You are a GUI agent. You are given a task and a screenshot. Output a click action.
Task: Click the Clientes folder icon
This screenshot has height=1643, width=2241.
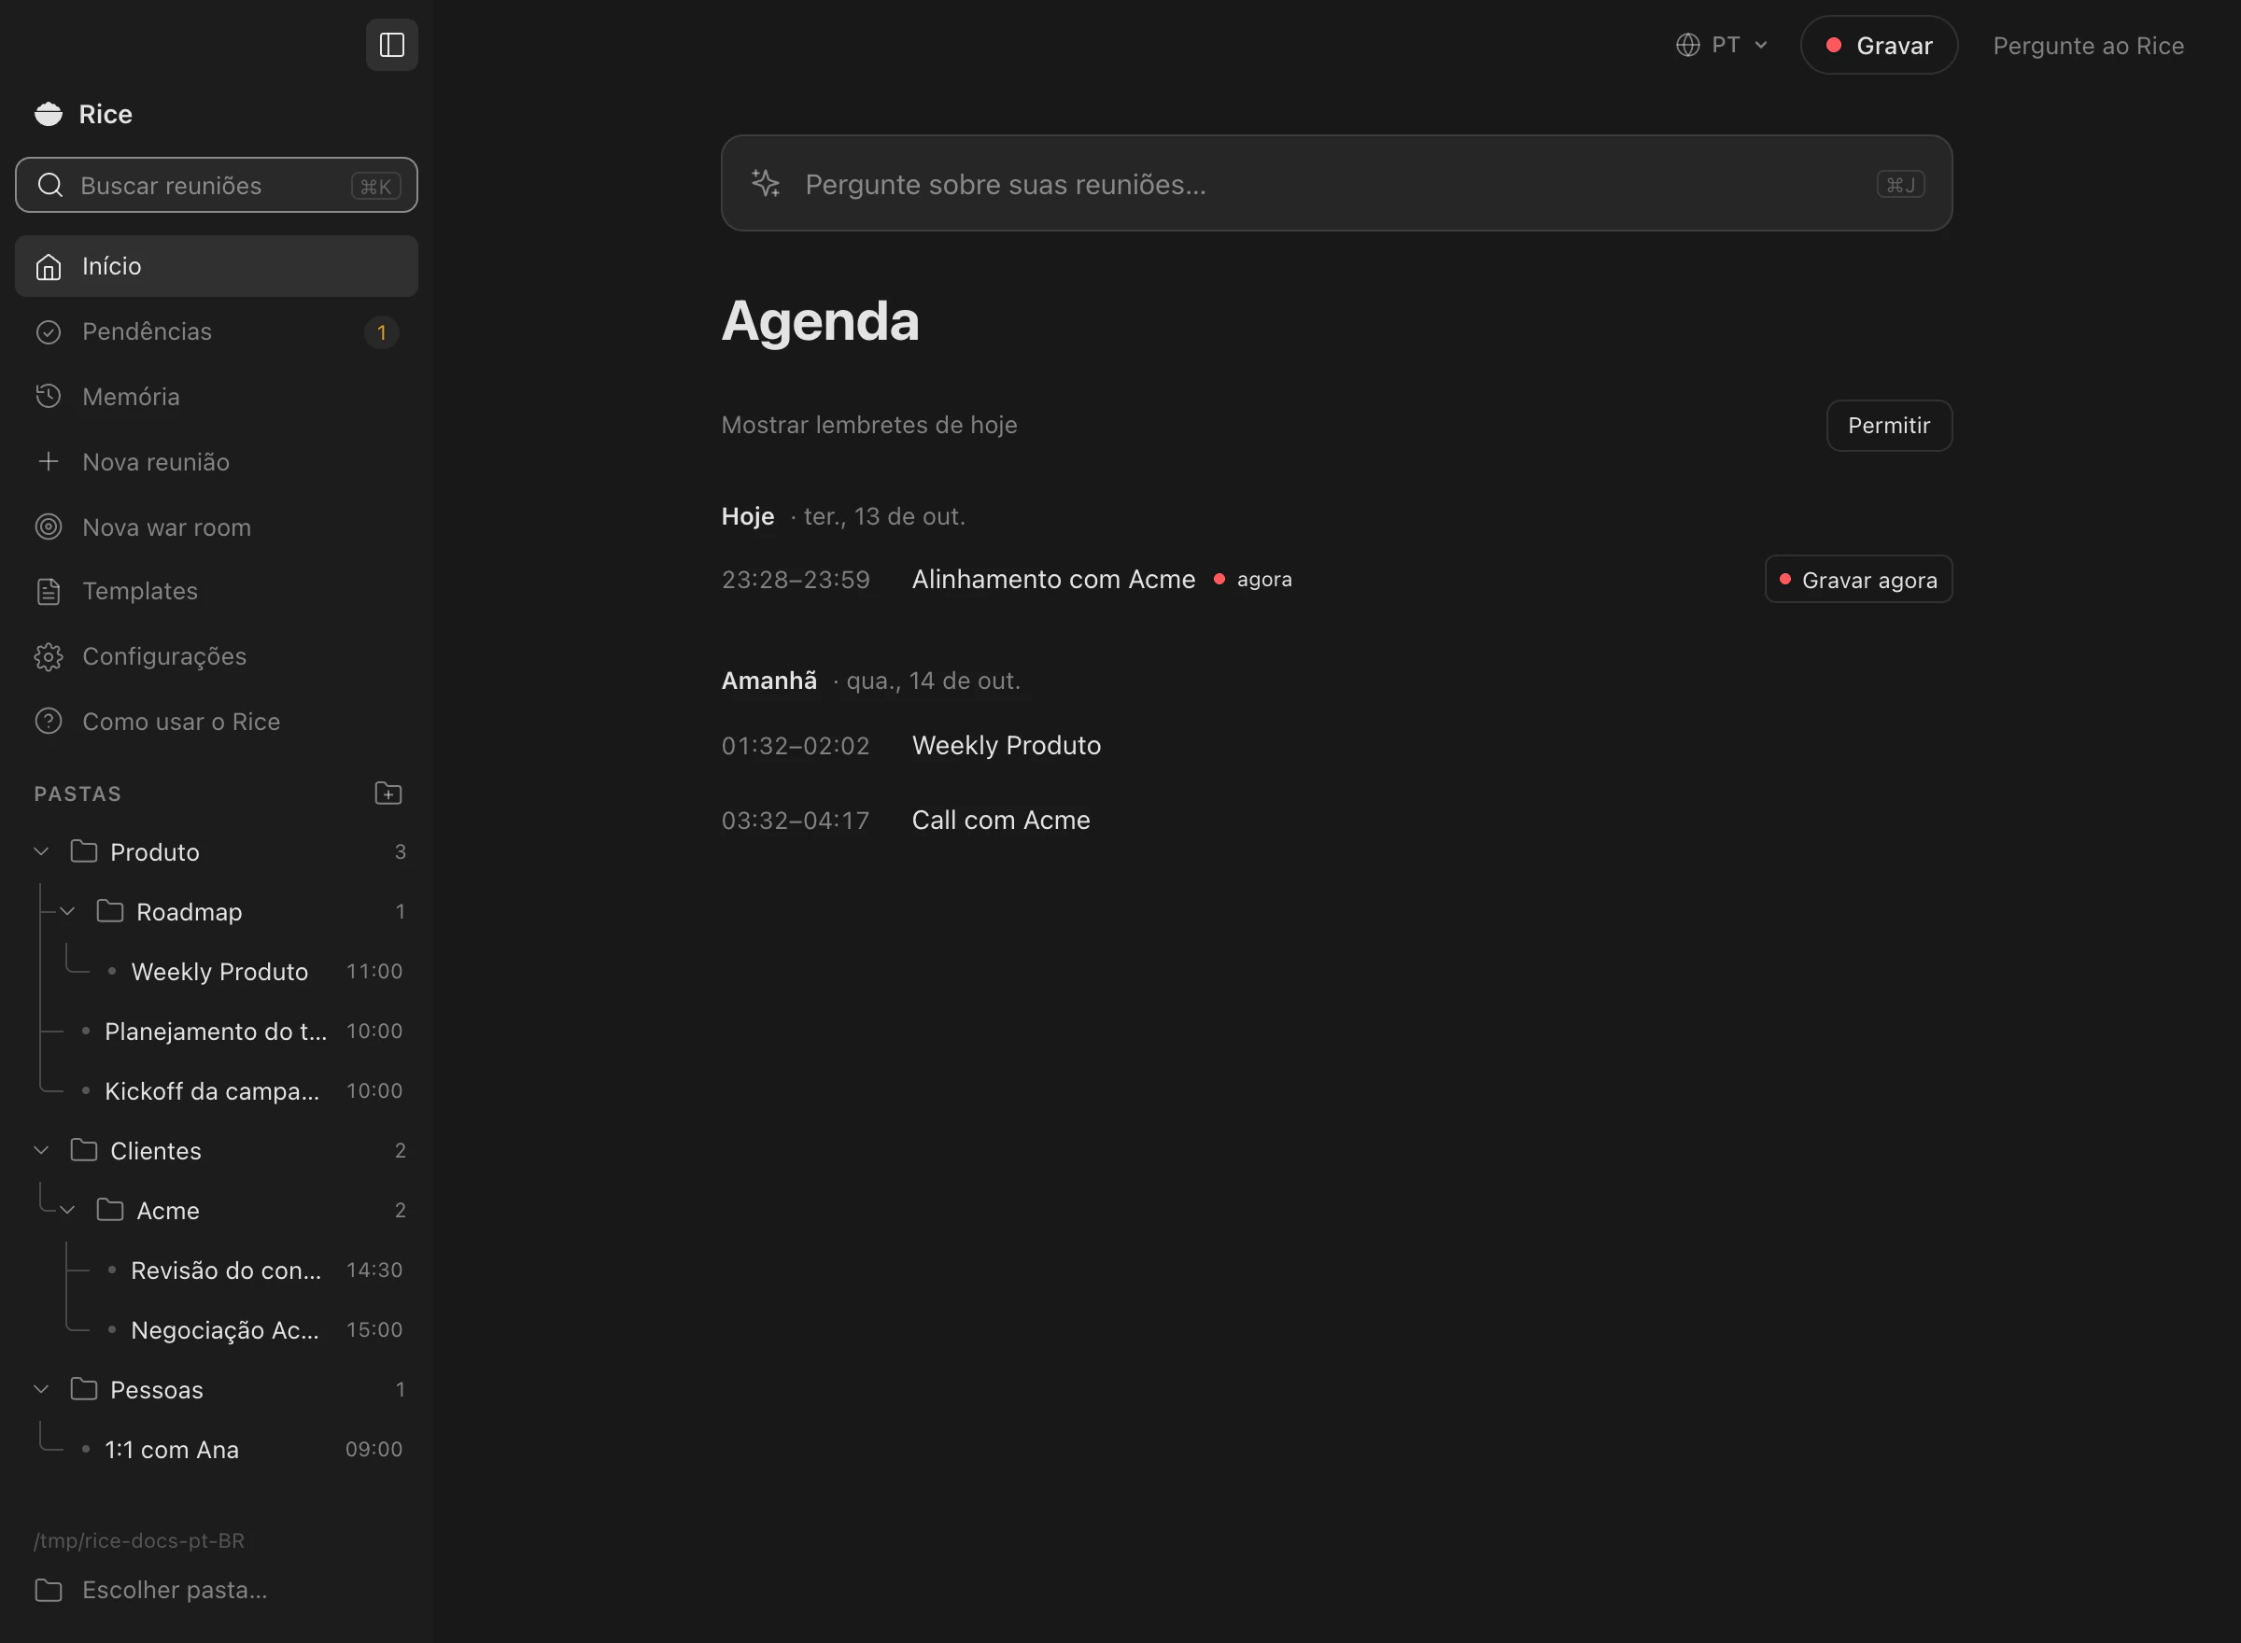[x=85, y=1151]
